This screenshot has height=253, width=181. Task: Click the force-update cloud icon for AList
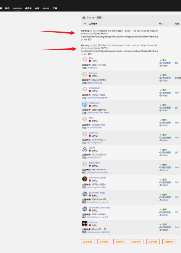coord(160,63)
